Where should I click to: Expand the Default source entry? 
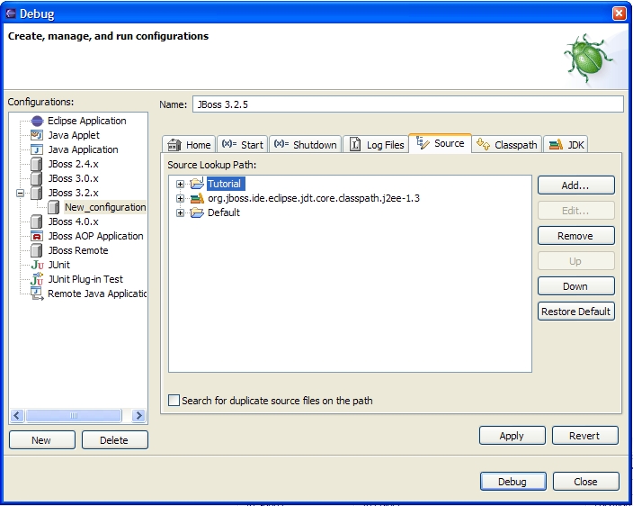tap(180, 212)
